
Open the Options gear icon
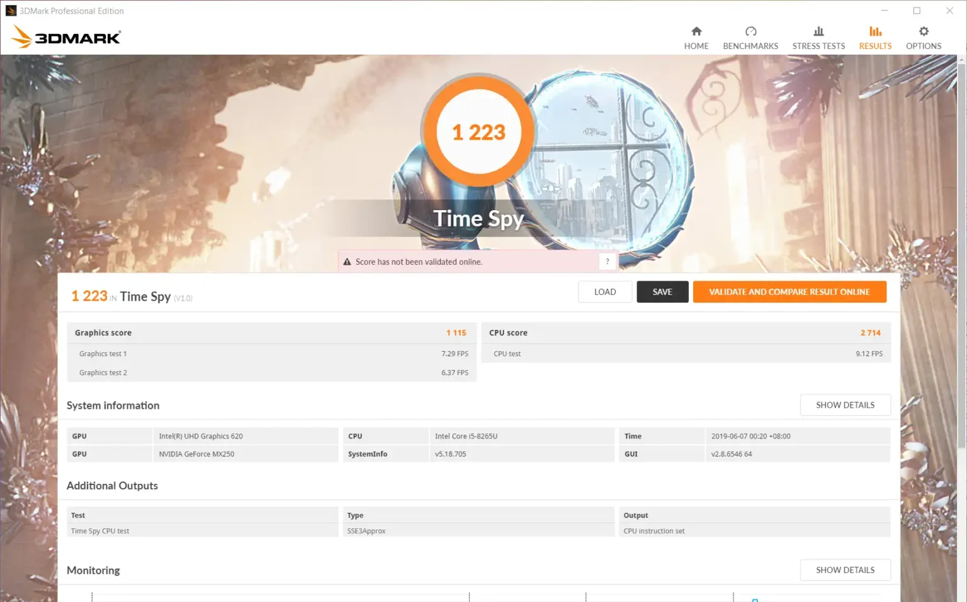point(923,31)
